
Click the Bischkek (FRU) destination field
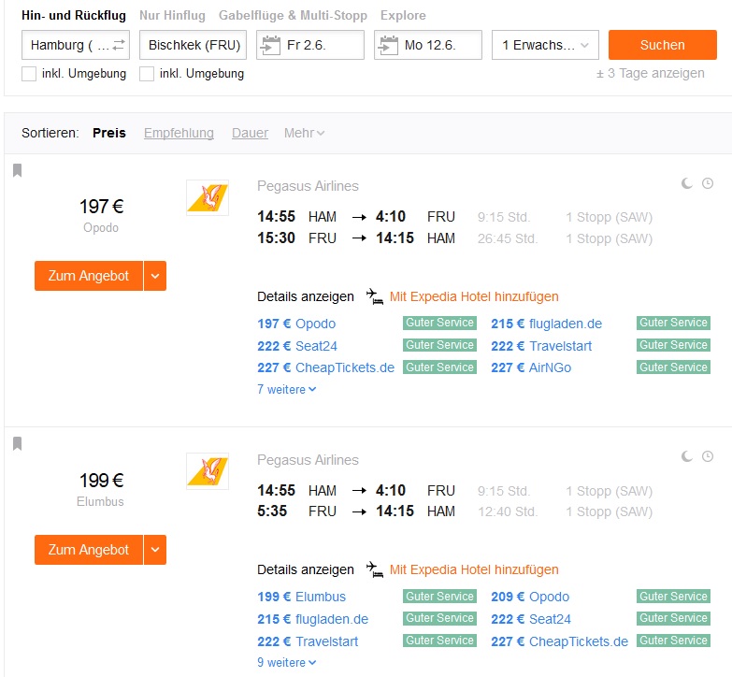point(194,45)
